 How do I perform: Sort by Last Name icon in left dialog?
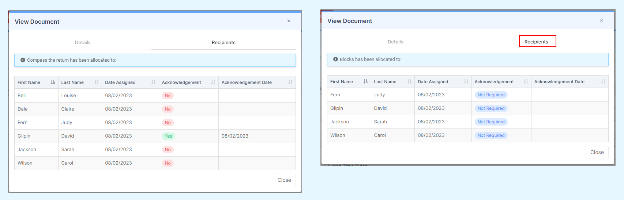[97, 82]
